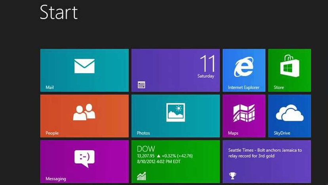The height and width of the screenshot is (185, 328).
Task: Read the Seattle Times Bolt relay headline
Action: tap(265, 153)
